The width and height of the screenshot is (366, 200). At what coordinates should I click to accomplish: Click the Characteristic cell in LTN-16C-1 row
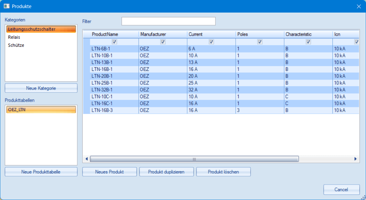tap(308, 103)
